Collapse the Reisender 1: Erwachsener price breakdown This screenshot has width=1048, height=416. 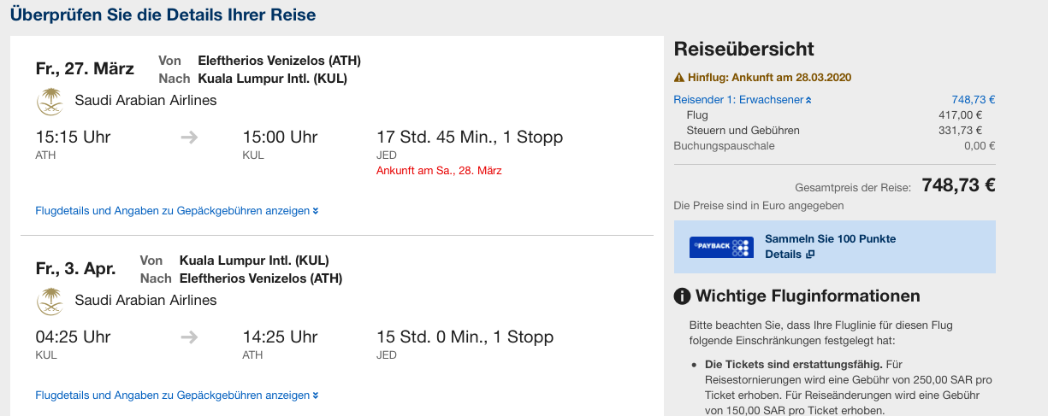tap(743, 100)
